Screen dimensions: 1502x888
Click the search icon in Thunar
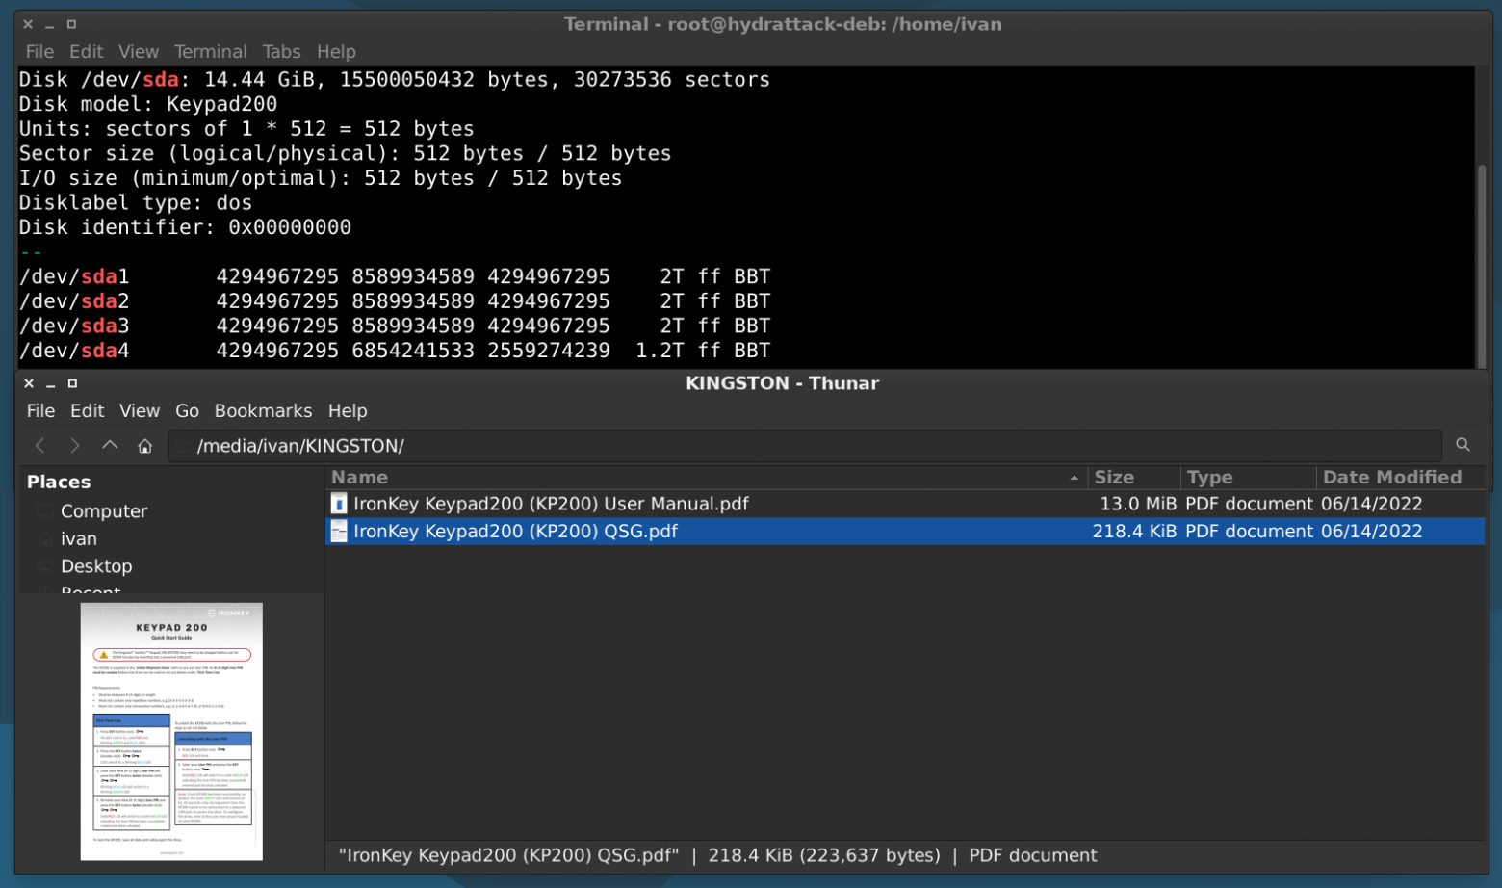point(1463,445)
